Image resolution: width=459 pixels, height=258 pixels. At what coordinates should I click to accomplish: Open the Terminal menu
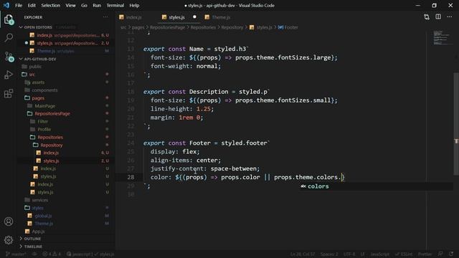[x=115, y=5]
